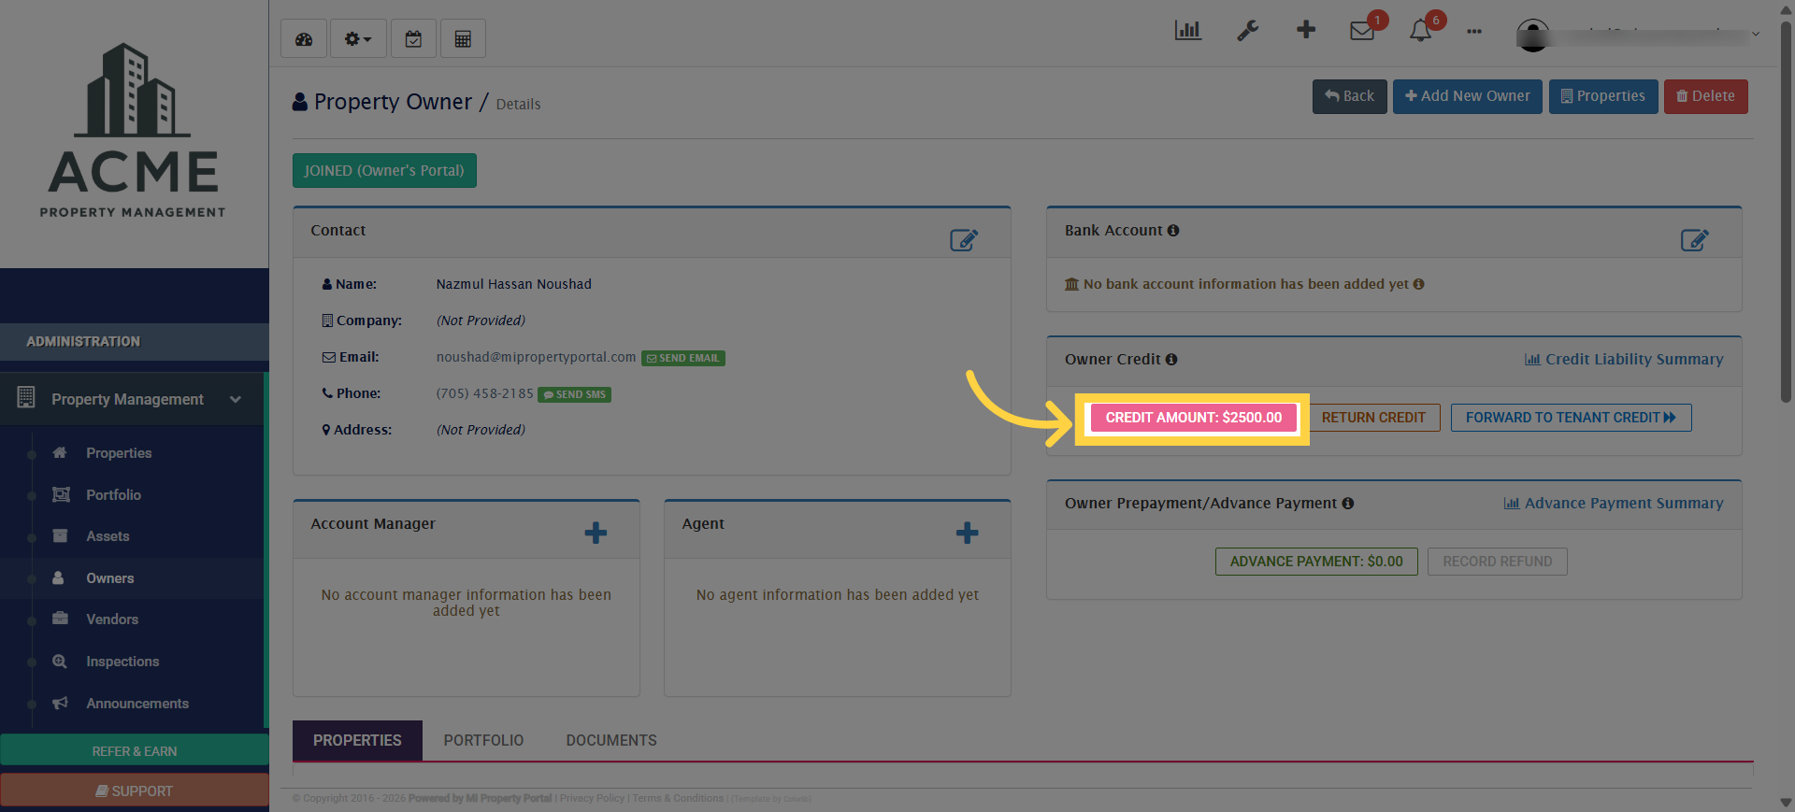
Task: Open the dashboard gauge icon
Action: [304, 39]
